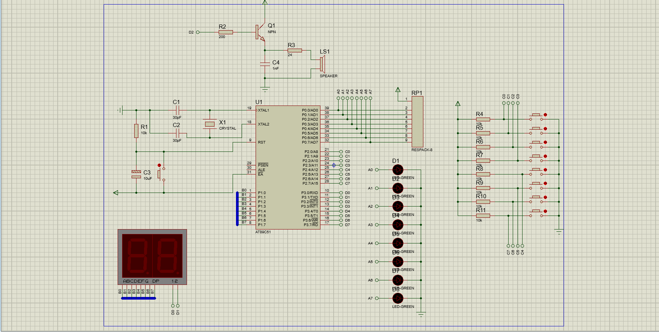
Task: Select ground symbol below the LED column
Action: 421,314
